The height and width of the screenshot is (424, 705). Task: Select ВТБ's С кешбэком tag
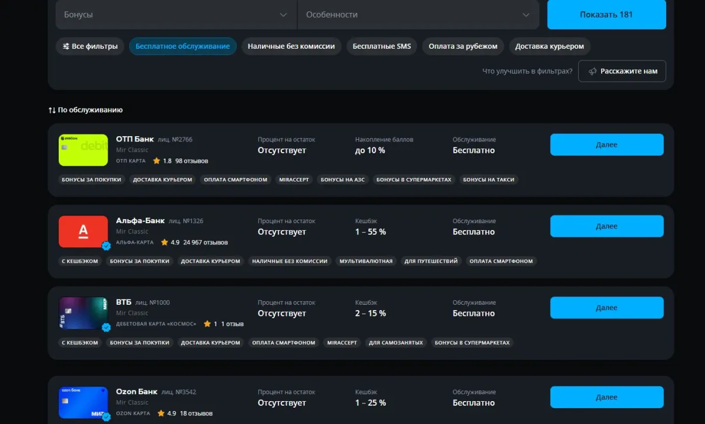(x=80, y=343)
